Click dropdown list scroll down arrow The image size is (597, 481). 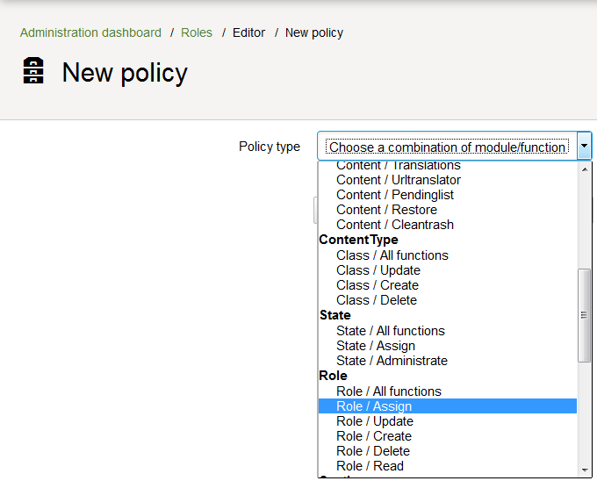(x=585, y=470)
